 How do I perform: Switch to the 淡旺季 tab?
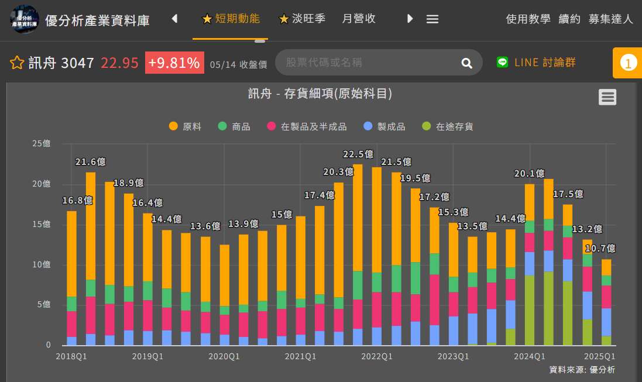[302, 19]
